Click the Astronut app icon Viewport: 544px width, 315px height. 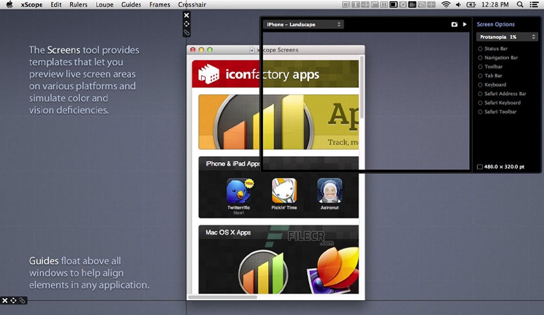330,191
